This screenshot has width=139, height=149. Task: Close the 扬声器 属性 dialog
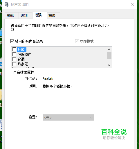point(132,4)
